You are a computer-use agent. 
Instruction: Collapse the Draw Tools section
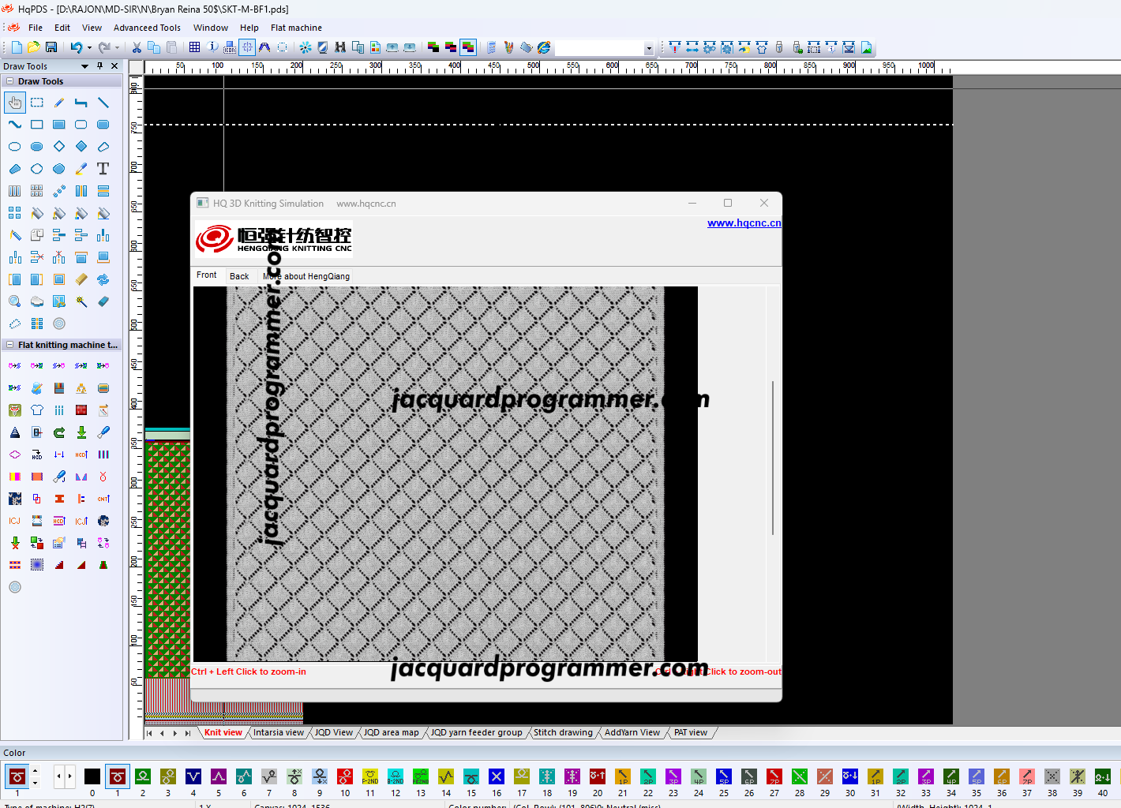[9, 81]
